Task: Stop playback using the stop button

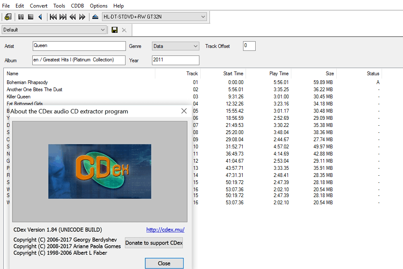Action: click(x=31, y=17)
